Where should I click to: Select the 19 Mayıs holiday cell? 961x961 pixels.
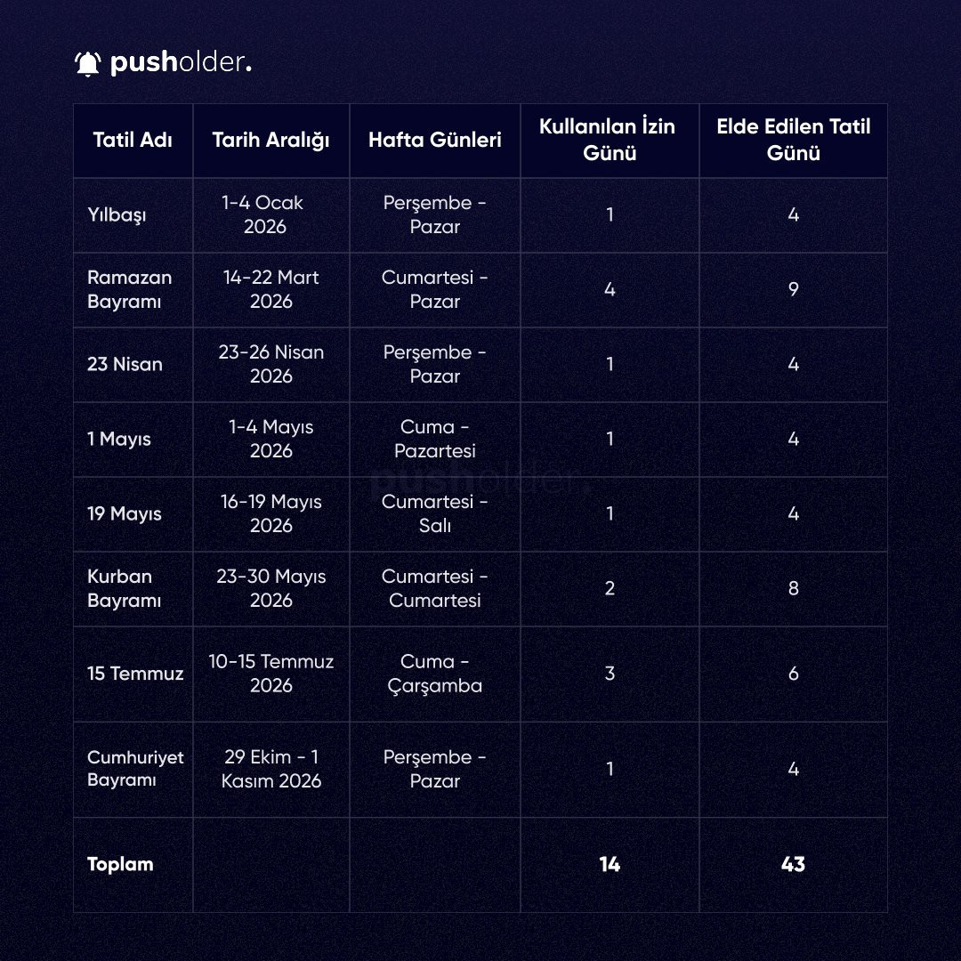[x=125, y=513]
